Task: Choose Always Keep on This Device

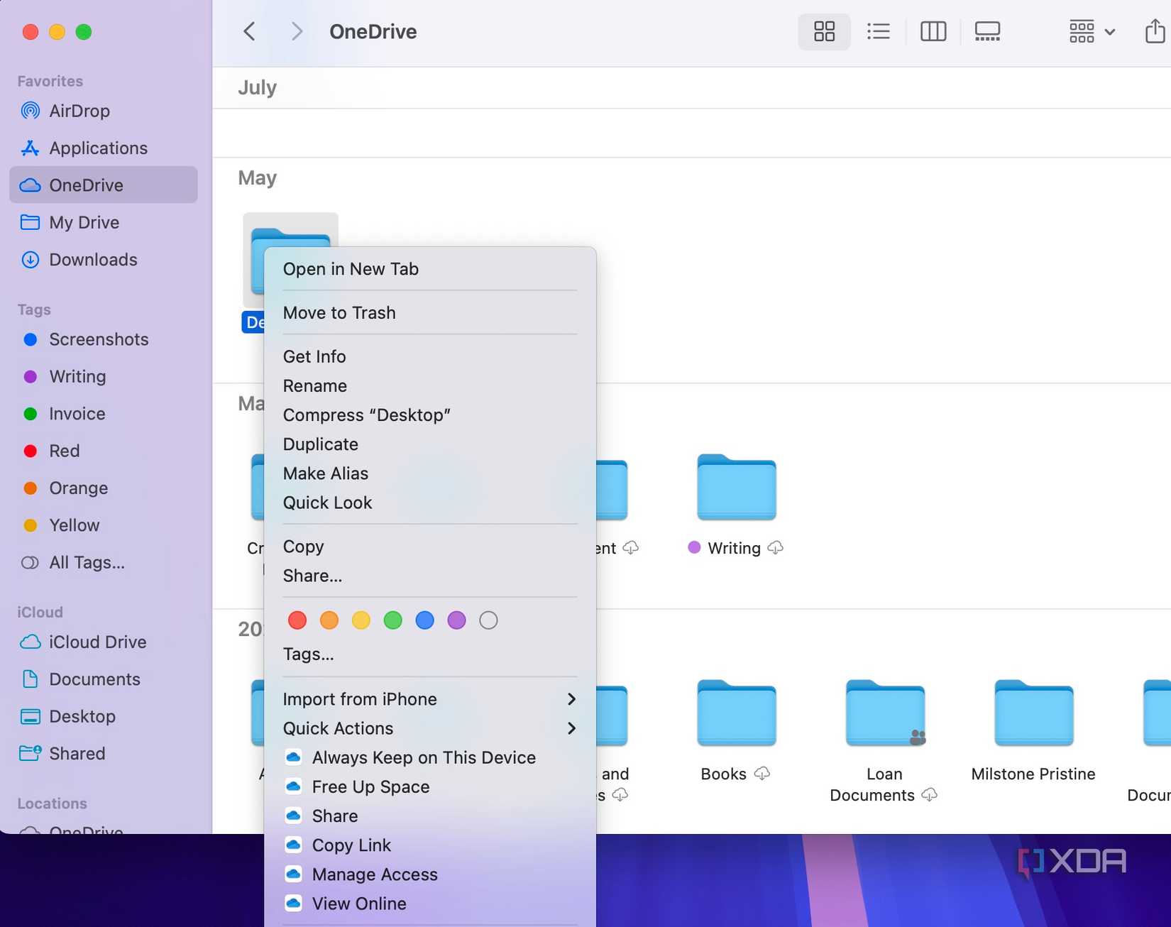Action: pyautogui.click(x=424, y=757)
